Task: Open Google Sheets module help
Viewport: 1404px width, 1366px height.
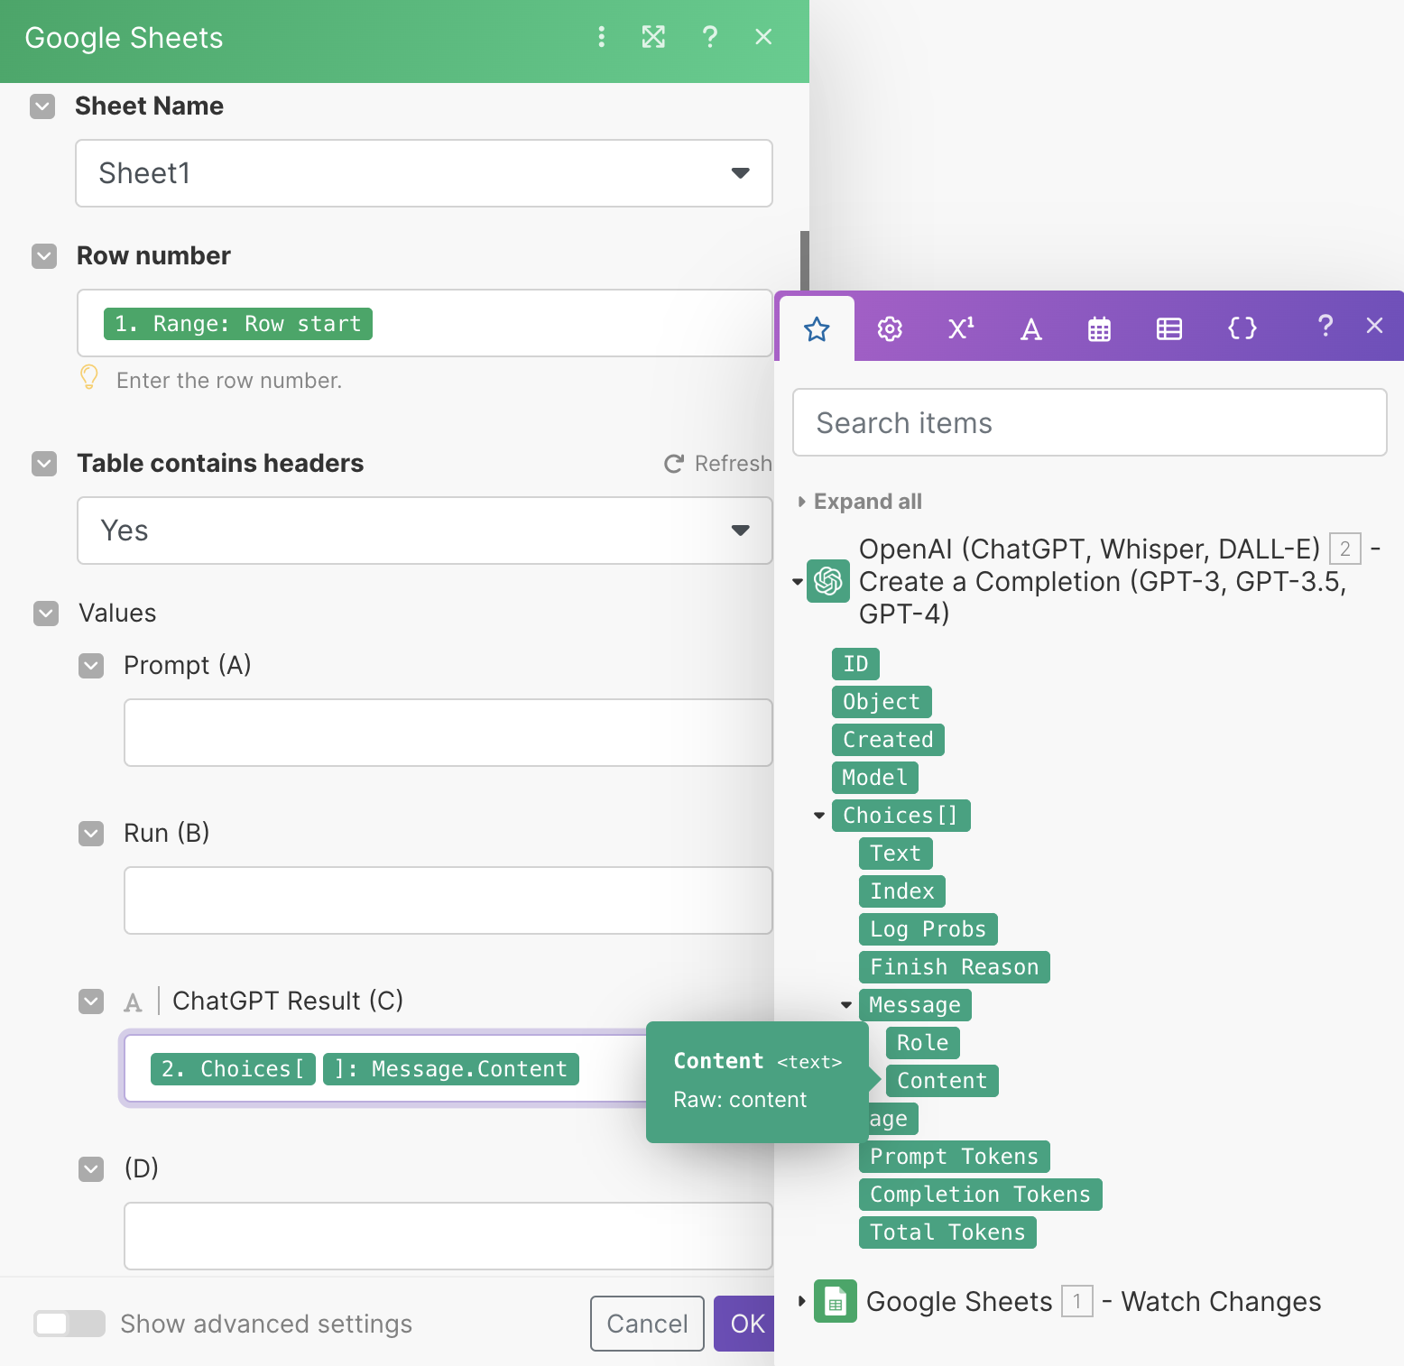Action: pyautogui.click(x=710, y=37)
